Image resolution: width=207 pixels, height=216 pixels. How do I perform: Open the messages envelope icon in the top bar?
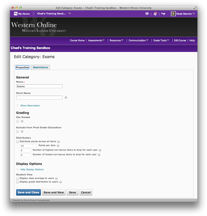pyautogui.click(x=147, y=14)
